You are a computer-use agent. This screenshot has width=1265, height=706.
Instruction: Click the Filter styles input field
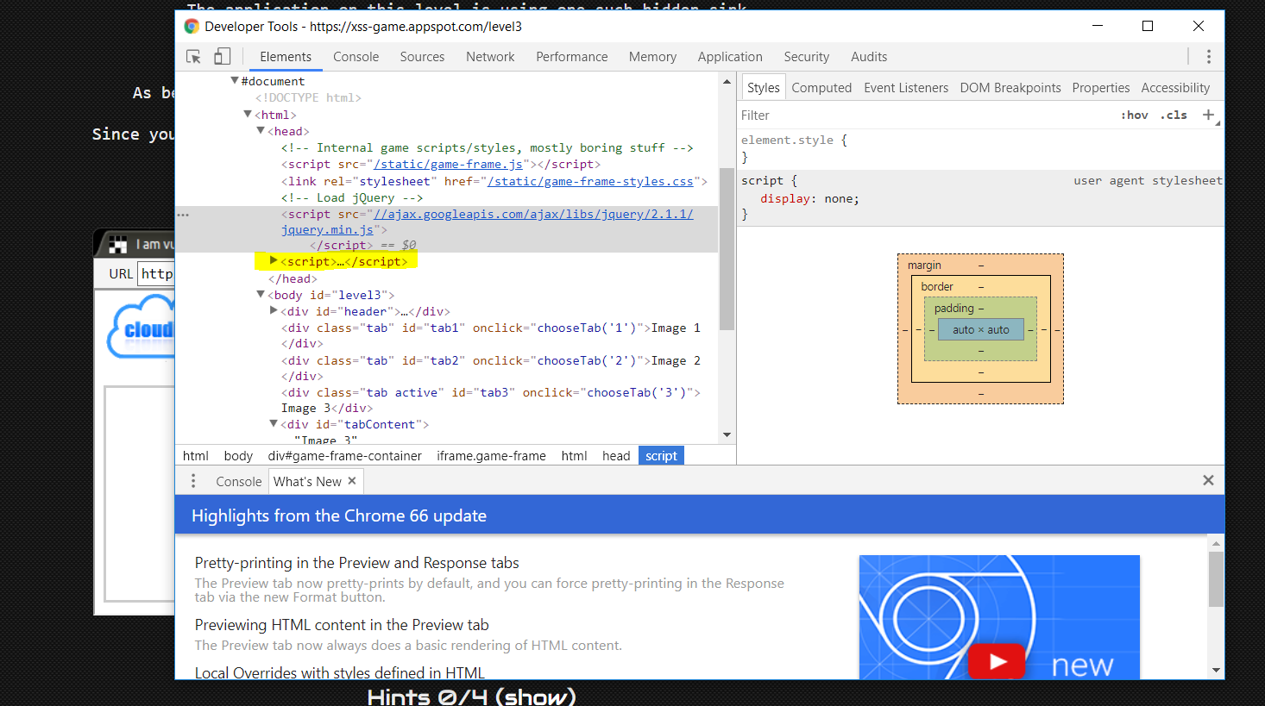923,116
